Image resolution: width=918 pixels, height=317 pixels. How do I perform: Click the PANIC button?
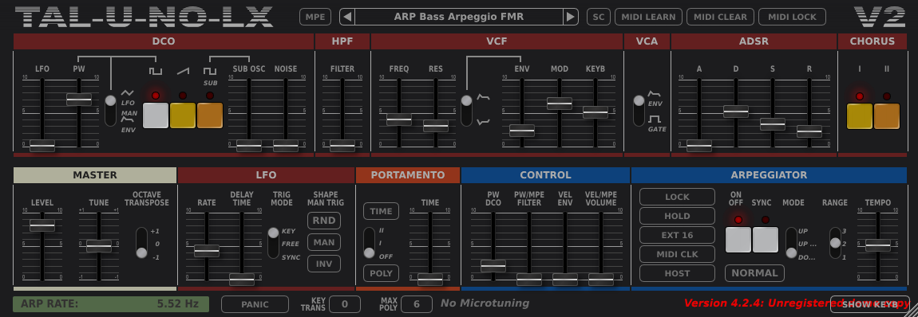coord(255,304)
